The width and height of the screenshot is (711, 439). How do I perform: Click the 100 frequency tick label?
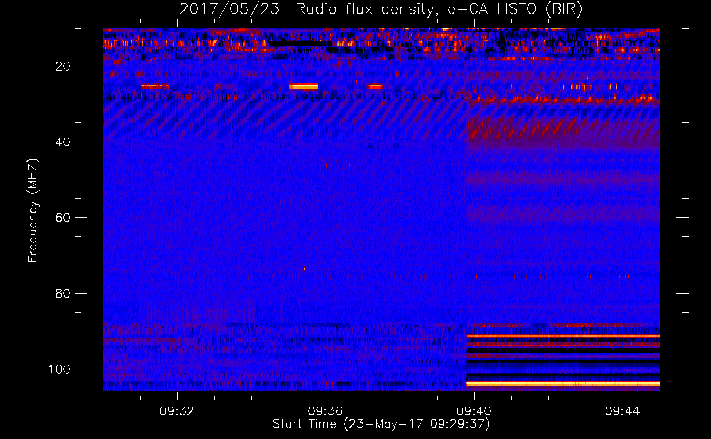pos(59,369)
